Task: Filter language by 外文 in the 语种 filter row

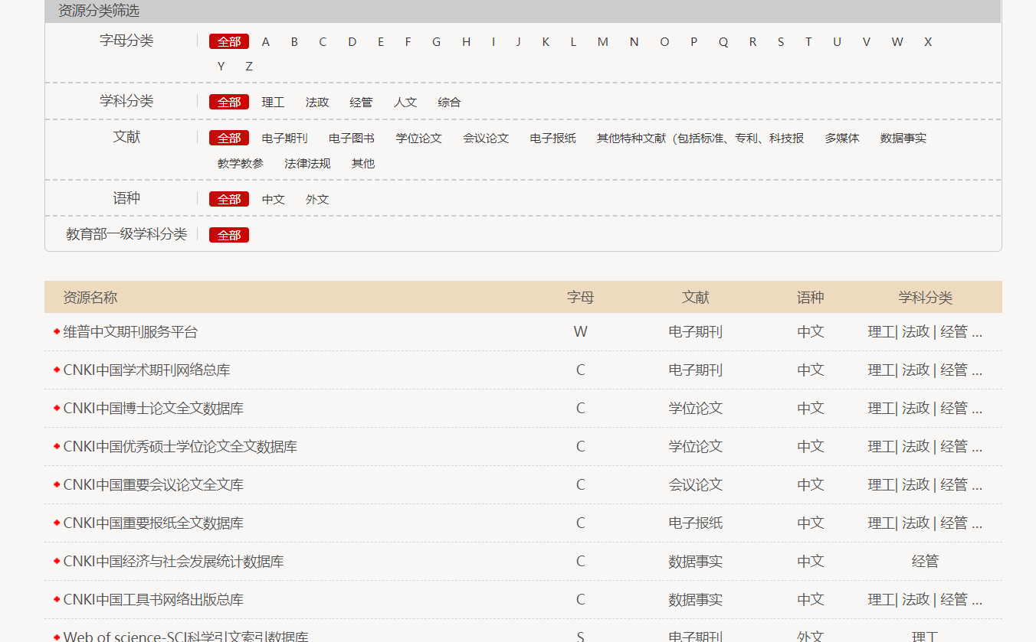Action: [x=317, y=199]
